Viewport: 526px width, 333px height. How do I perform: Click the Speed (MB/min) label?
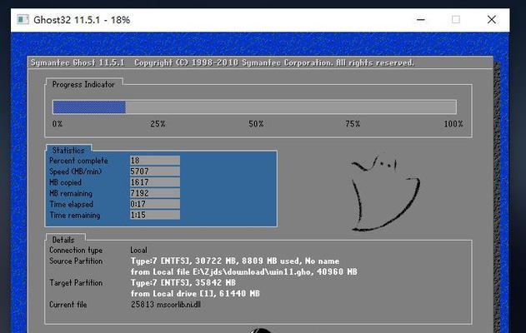coord(76,171)
